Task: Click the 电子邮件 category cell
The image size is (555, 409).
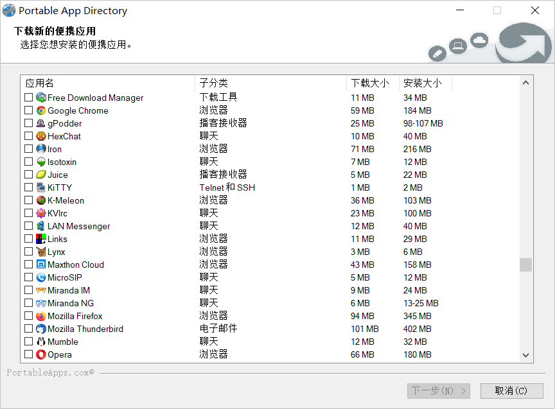Action: point(218,329)
